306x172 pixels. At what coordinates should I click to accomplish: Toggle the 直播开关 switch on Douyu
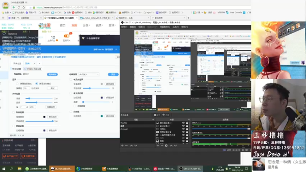pyautogui.click(x=66, y=36)
